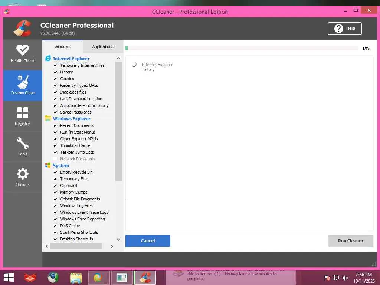Open the Edge-like taskbar browser icon
The width and height of the screenshot is (380, 285).
pyautogui.click(x=98, y=278)
